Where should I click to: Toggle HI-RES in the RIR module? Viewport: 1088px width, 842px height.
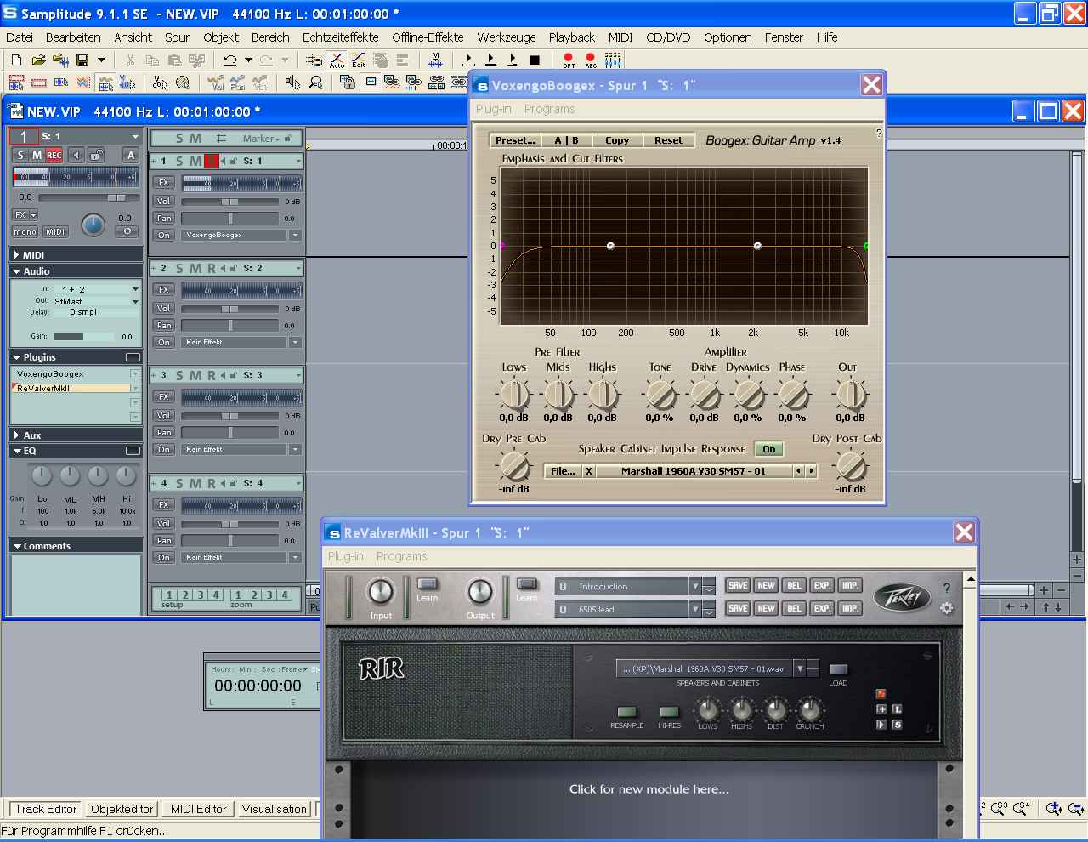tap(670, 712)
